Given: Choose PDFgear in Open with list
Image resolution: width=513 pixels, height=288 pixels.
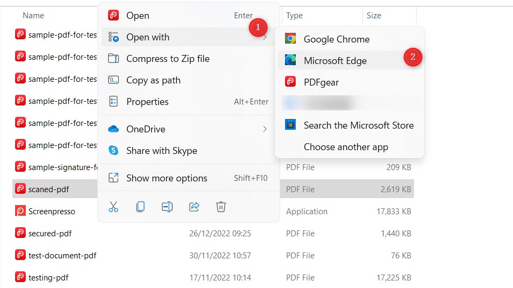Looking at the screenshot, I should (321, 82).
